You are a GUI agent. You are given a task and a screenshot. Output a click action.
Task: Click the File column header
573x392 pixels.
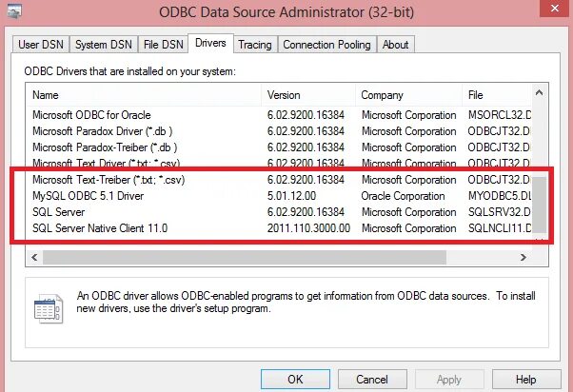497,95
